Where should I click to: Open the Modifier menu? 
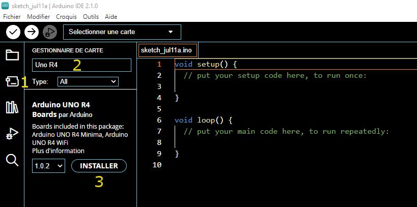(39, 17)
